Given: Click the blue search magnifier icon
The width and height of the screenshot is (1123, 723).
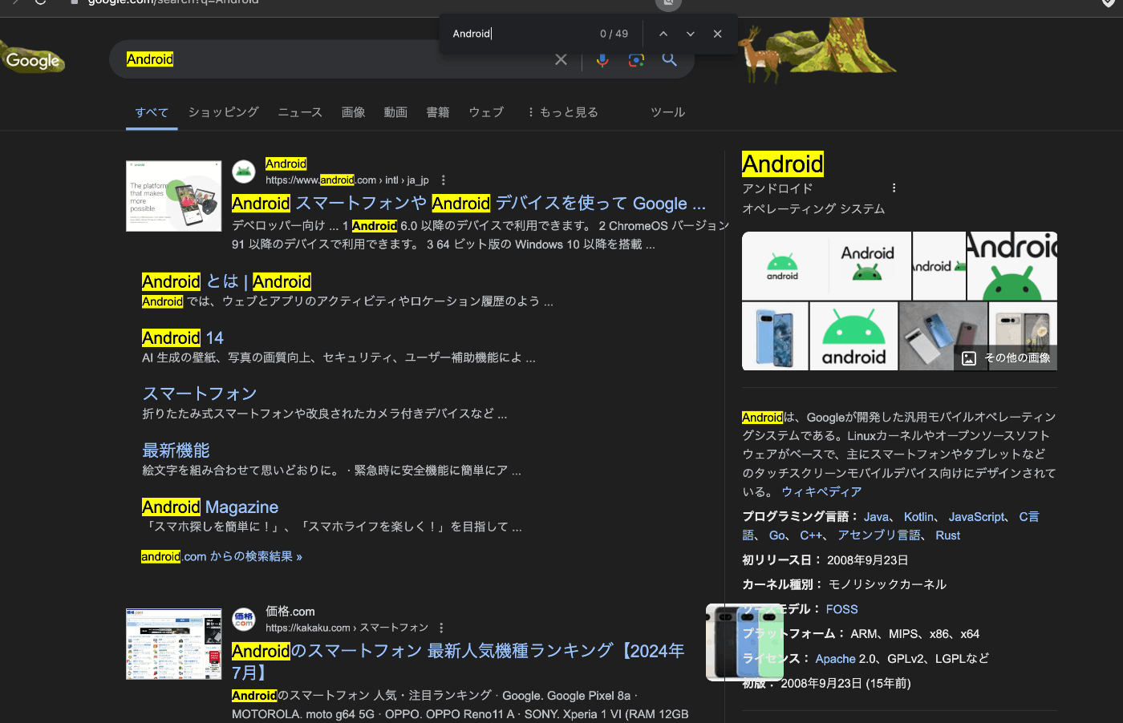Looking at the screenshot, I should 670,59.
